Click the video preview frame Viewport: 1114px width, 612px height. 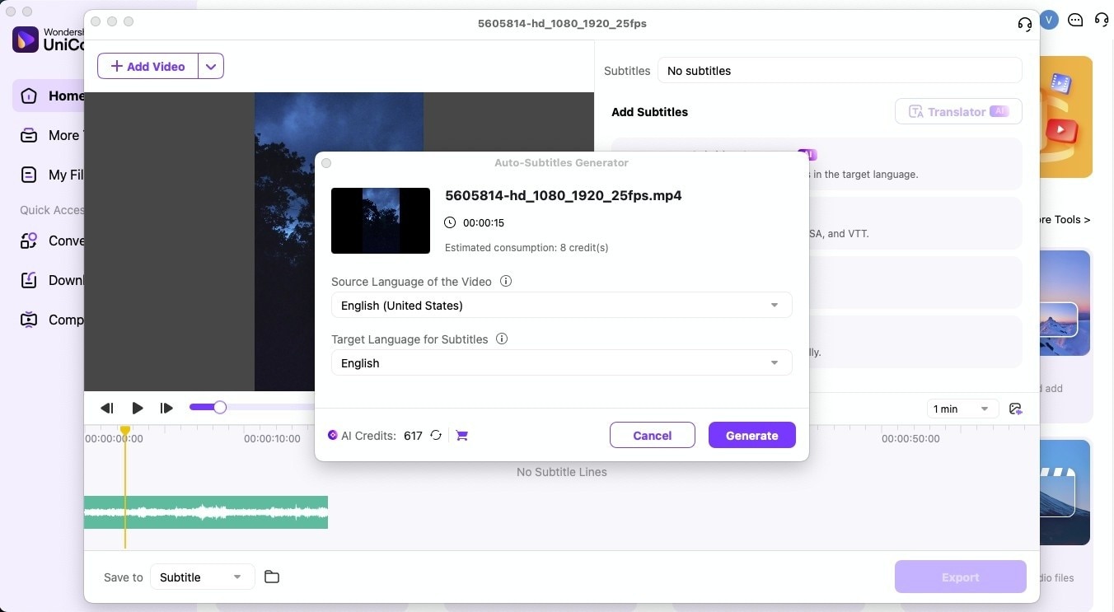(x=339, y=241)
